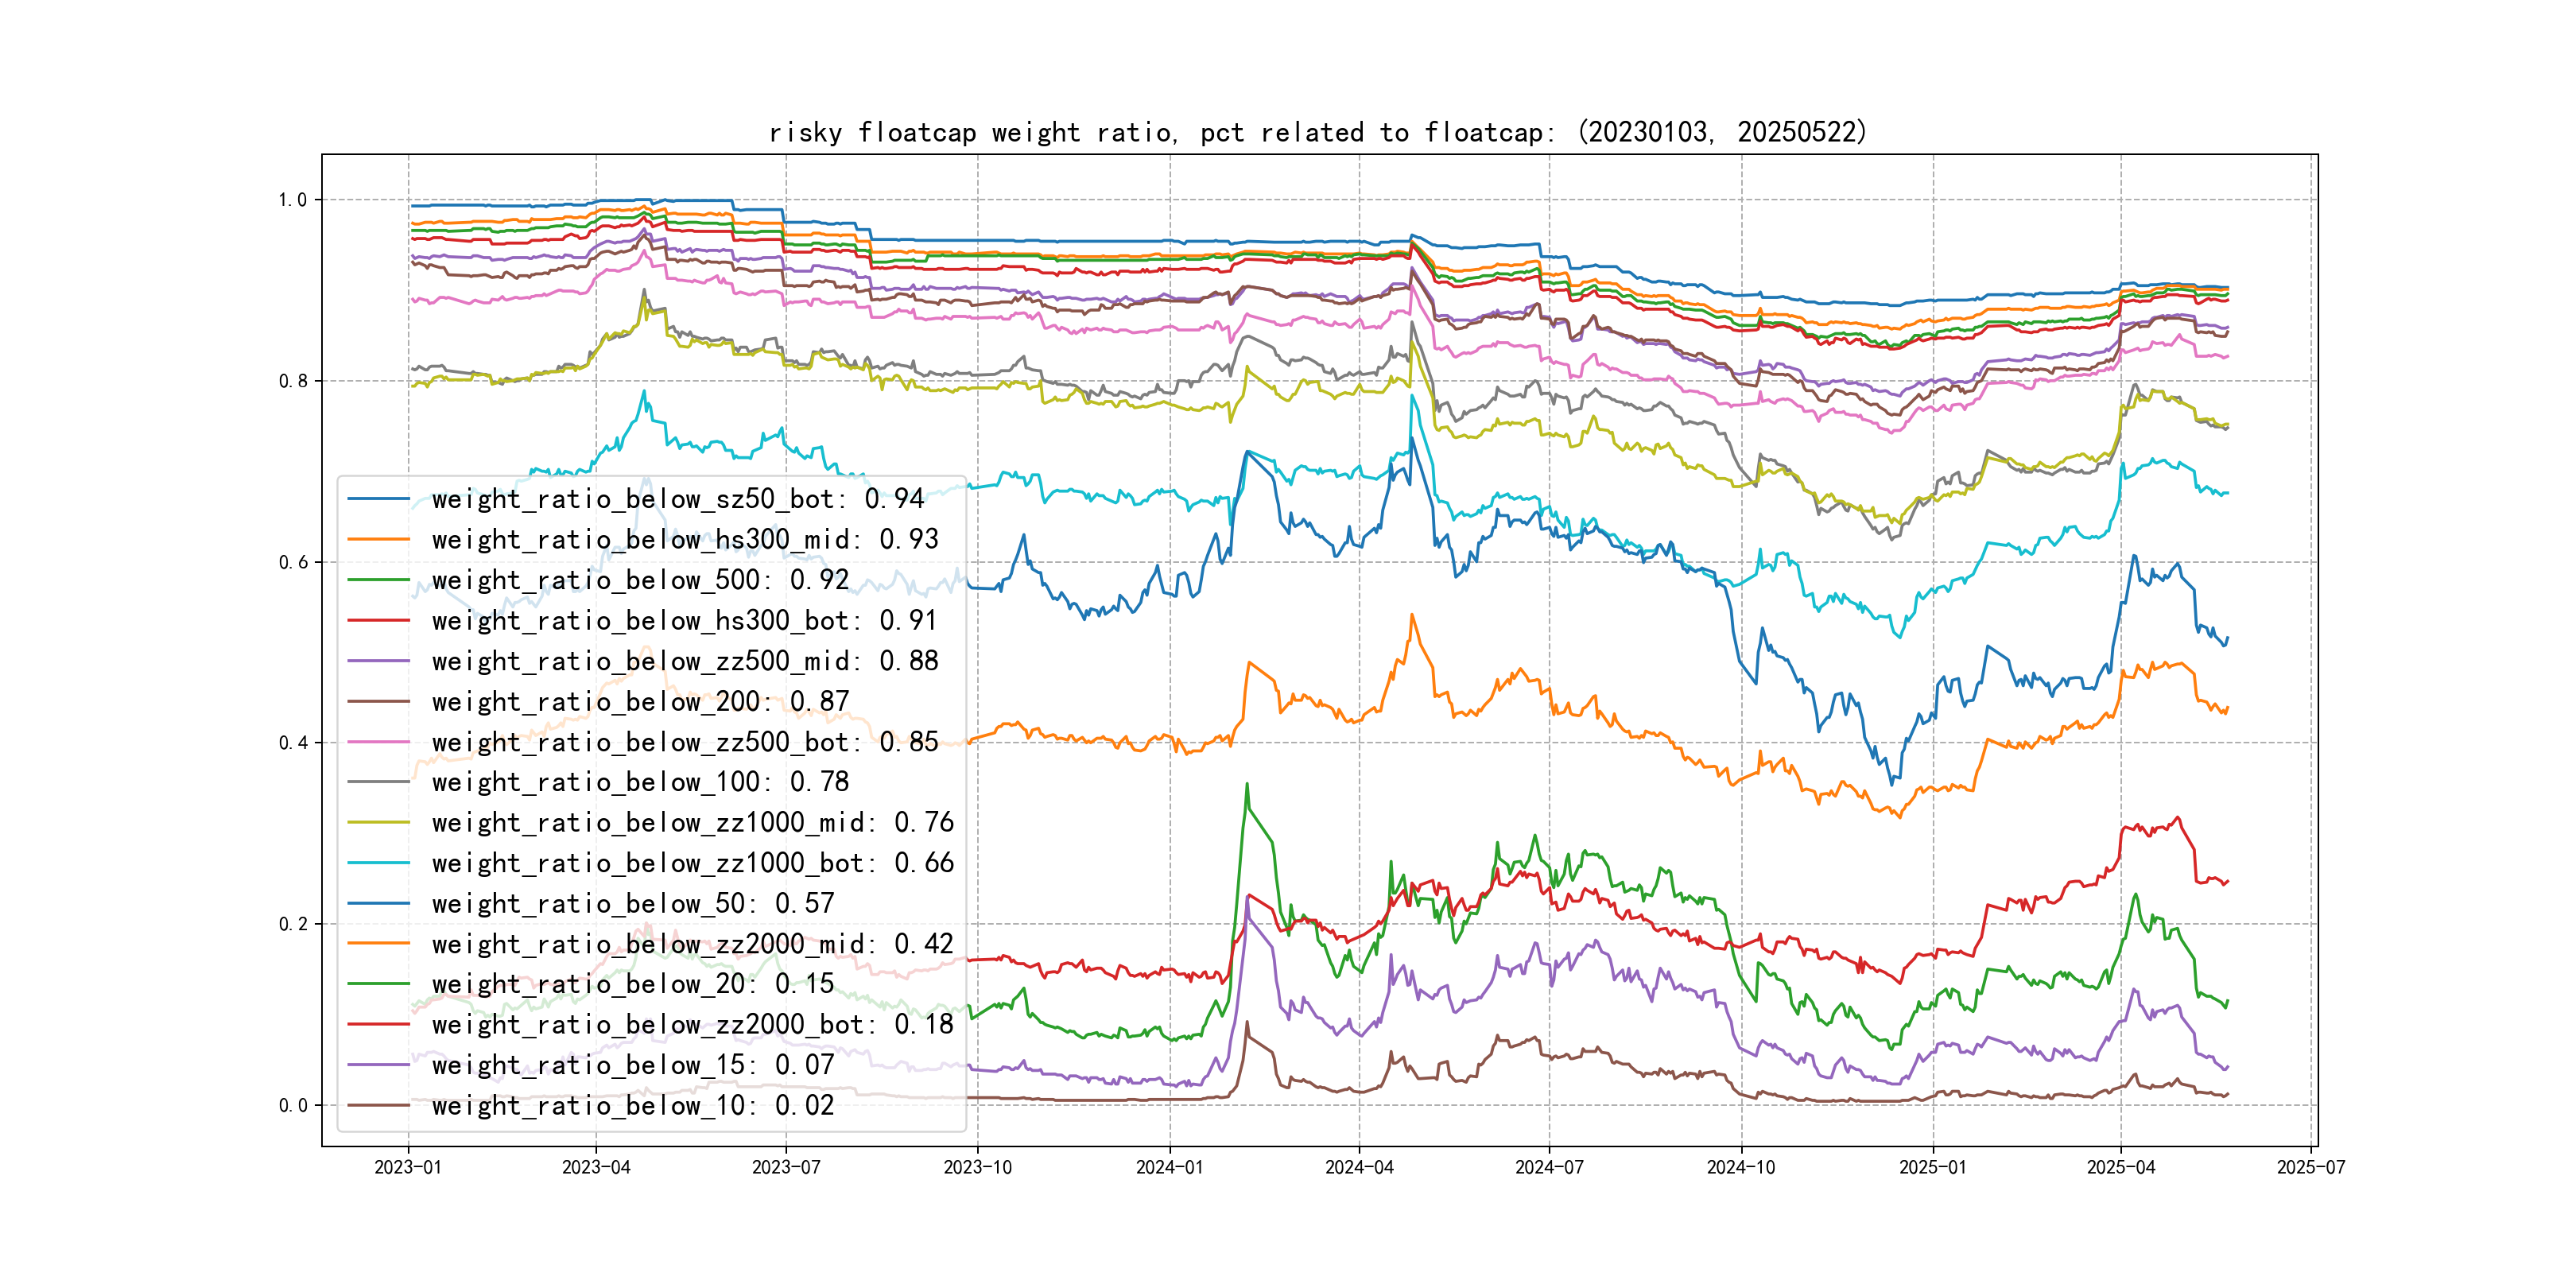Viewport: 2576px width, 1288px height.
Task: Click the 2025-07 x-axis tick label
Action: coord(2310,1168)
